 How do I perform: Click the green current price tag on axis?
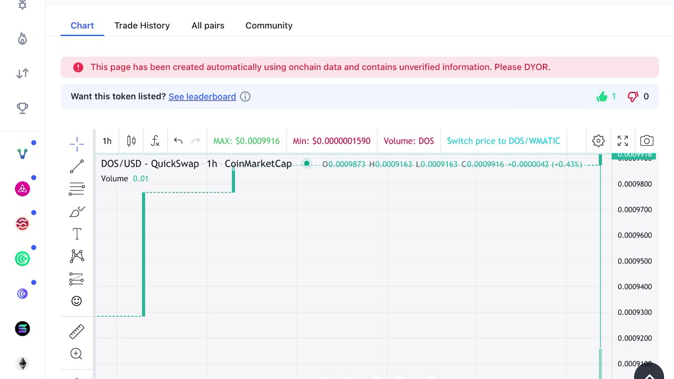point(635,156)
